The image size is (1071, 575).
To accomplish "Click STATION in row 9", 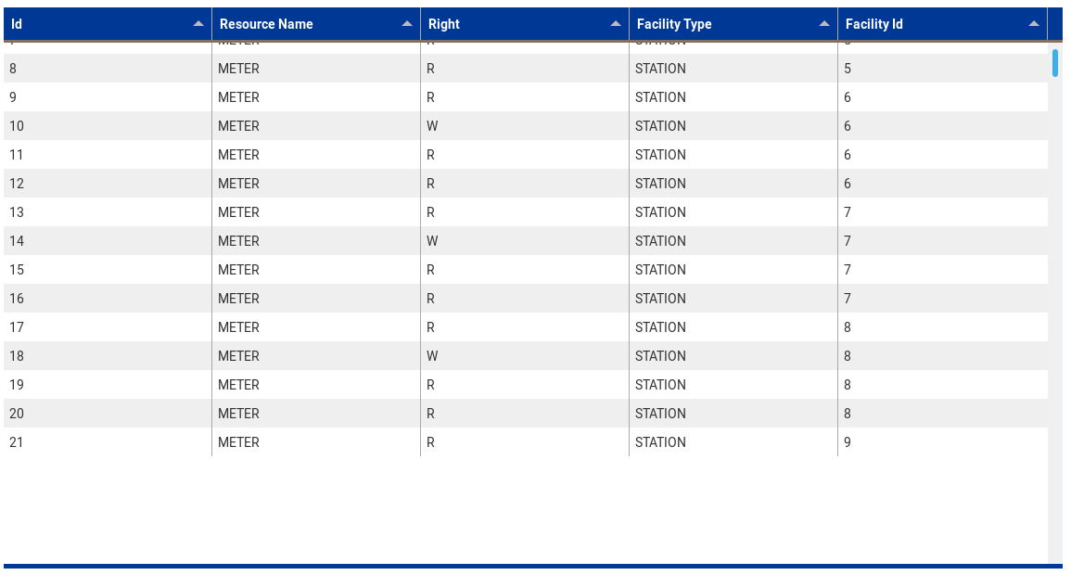I will pos(660,97).
